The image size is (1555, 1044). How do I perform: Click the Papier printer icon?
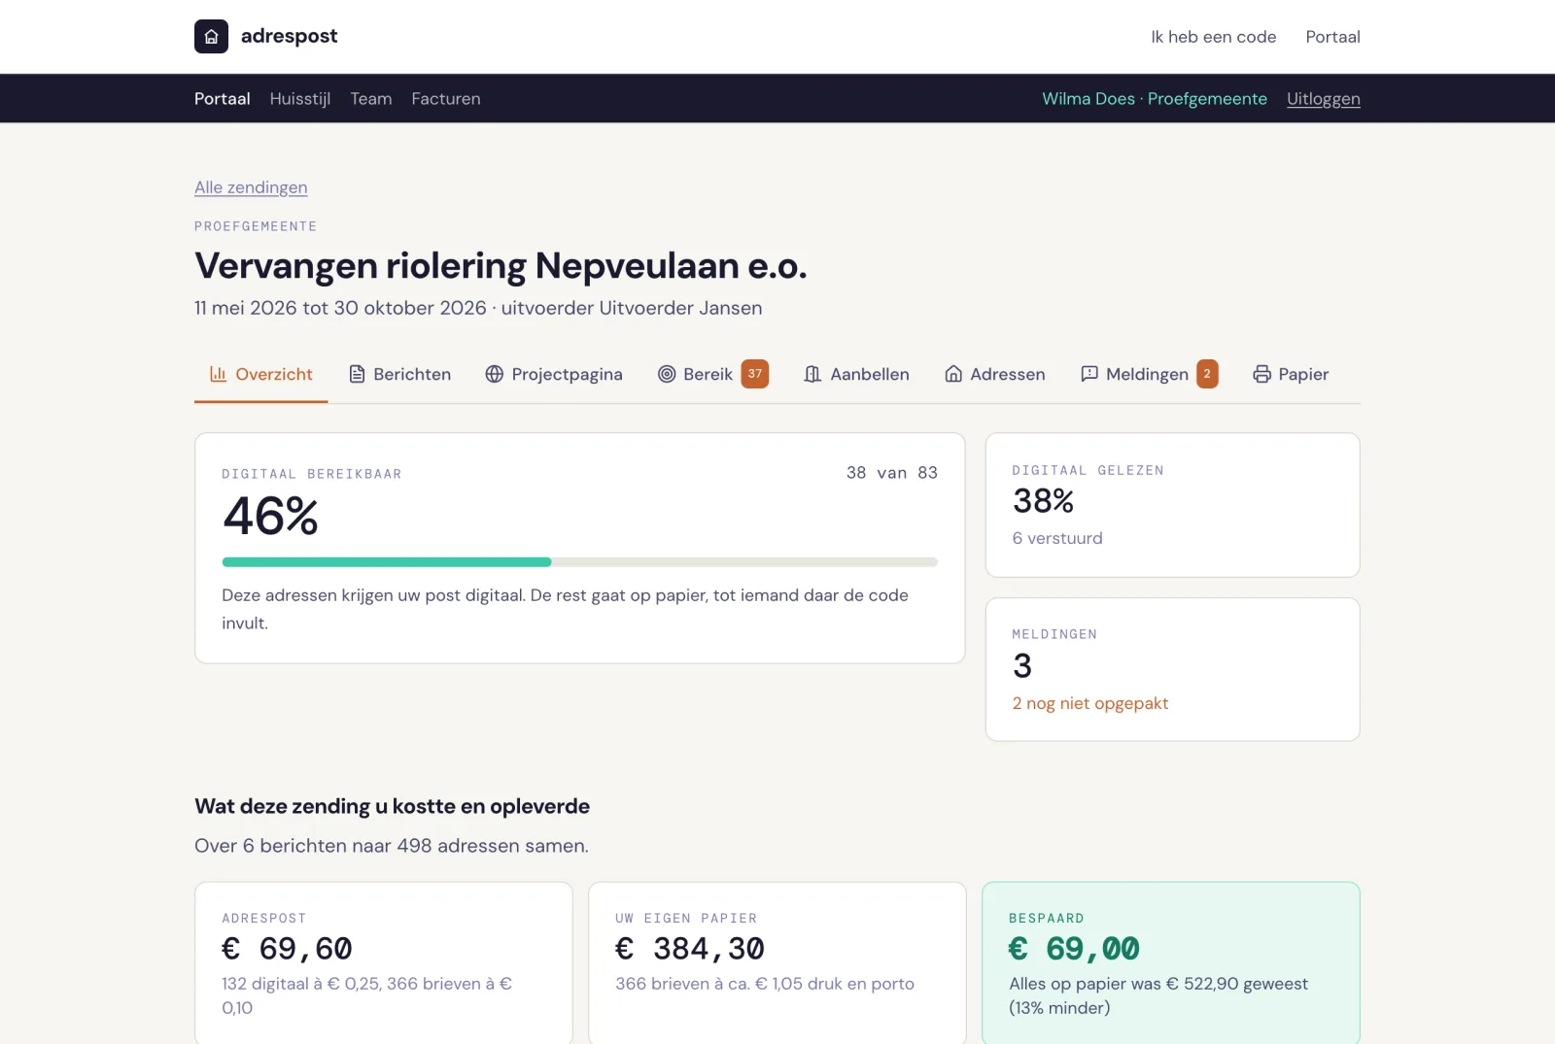point(1261,374)
